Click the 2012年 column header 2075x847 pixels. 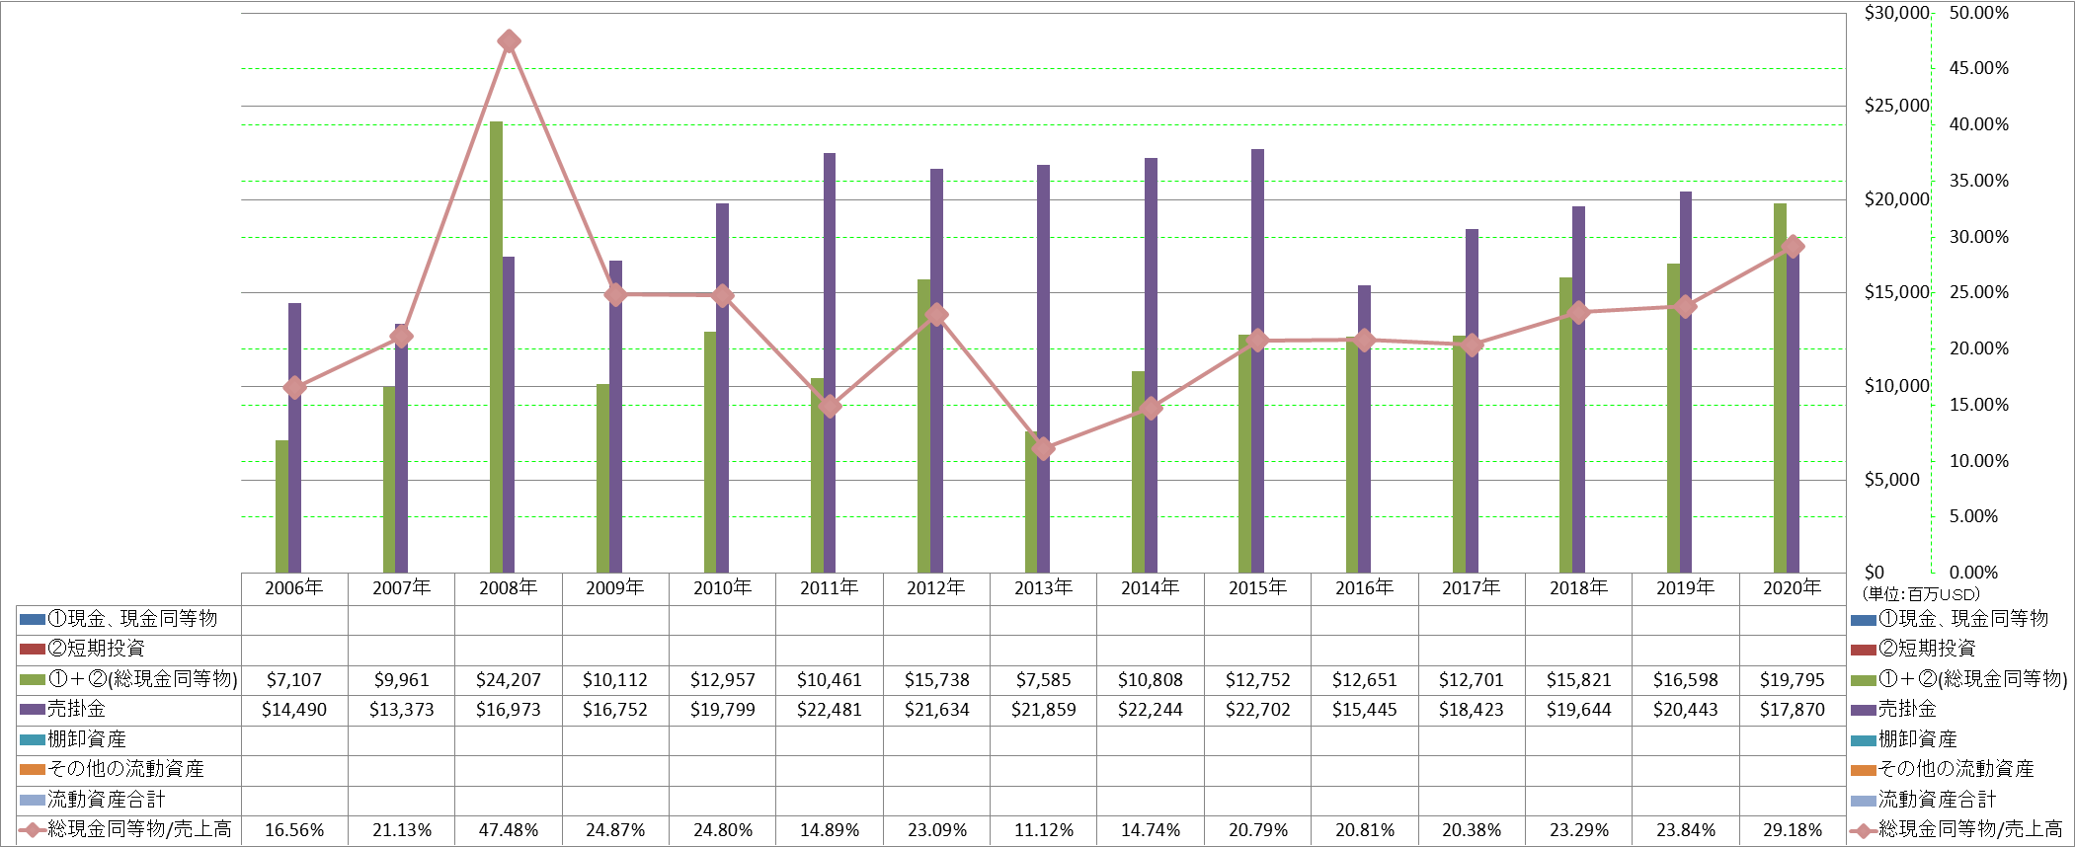[x=936, y=588]
